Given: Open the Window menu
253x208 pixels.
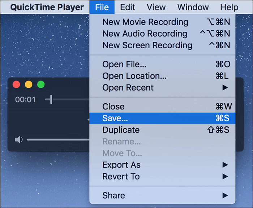Looking at the screenshot, I should (x=193, y=7).
